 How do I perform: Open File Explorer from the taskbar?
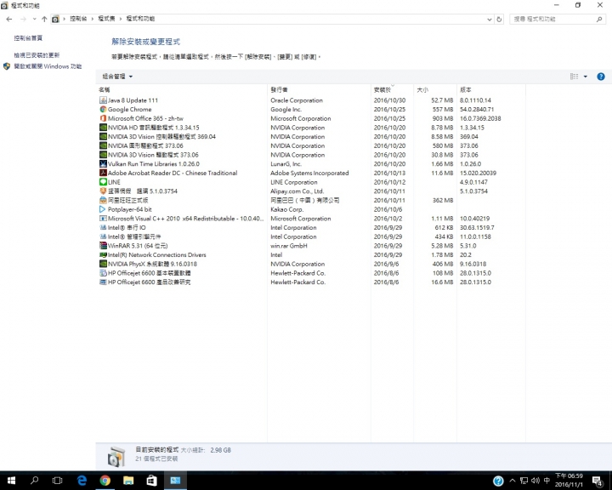[128, 481]
